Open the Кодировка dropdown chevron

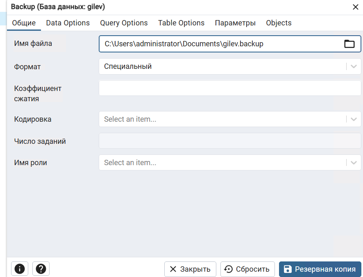click(354, 119)
